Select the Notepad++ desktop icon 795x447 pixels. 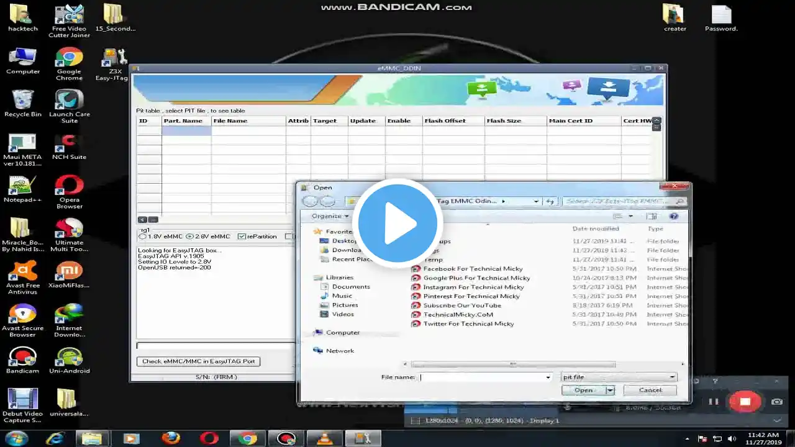(x=23, y=189)
